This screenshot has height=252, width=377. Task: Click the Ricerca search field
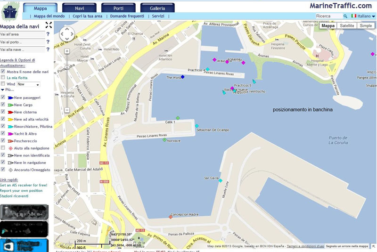329,16
